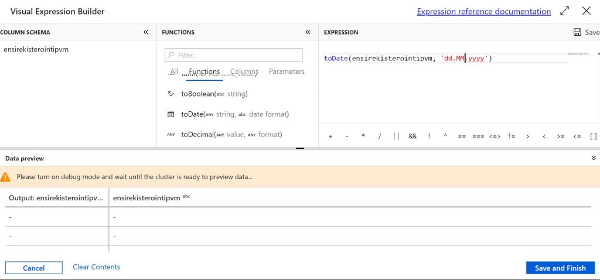This screenshot has width=600, height=280.
Task: Insert the minus operator
Action: point(347,136)
